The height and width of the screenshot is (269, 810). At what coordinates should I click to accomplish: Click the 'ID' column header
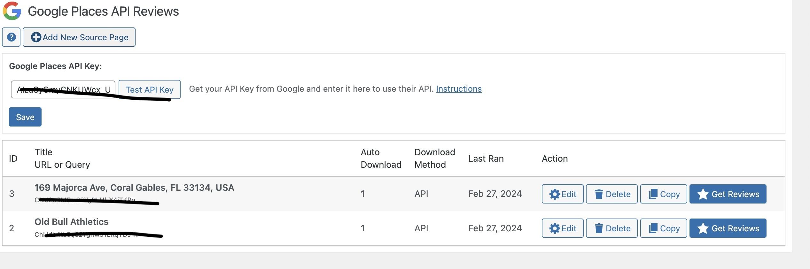click(13, 158)
